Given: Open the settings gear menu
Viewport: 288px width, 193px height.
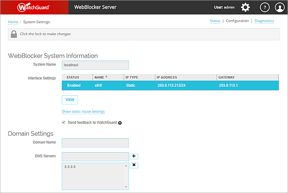Looking at the screenshot, I should click(245, 7).
